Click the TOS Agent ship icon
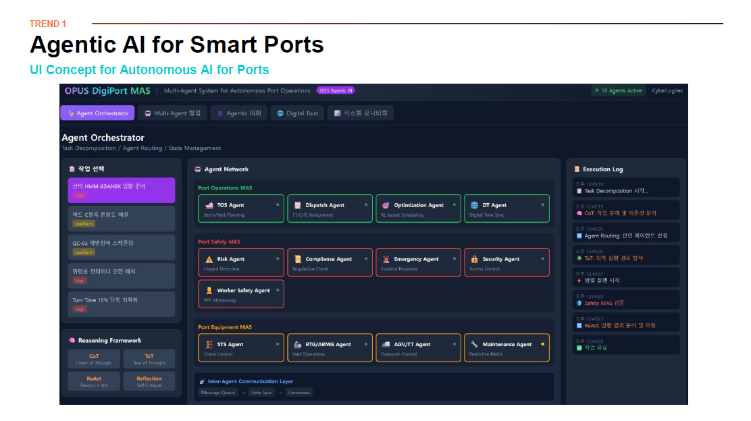Screen dimensions: 751x421 click(209, 205)
